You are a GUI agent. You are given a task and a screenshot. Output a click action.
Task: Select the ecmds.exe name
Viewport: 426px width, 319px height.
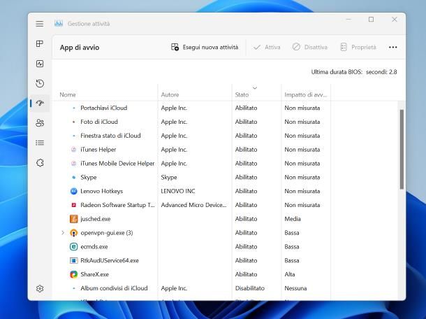coord(94,247)
